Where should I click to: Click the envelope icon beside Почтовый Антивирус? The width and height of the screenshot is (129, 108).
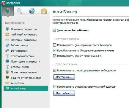(7, 40)
